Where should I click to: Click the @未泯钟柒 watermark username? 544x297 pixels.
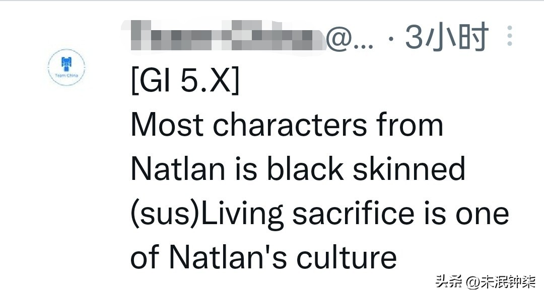[x=502, y=281]
